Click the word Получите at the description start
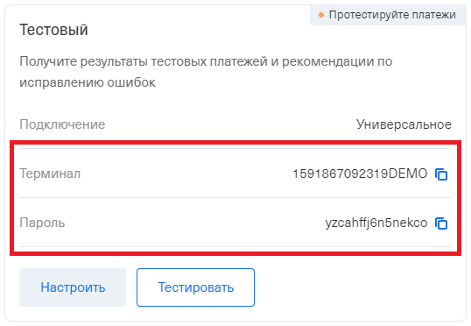 [x=48, y=61]
